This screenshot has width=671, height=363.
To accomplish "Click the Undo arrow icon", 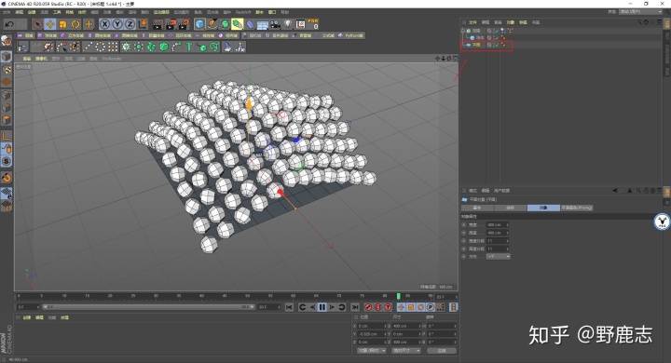I will pos(9,24).
